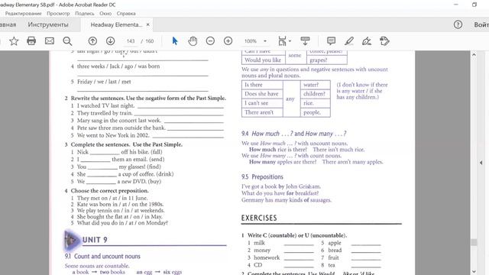
Task: Open the find text magnifier tool
Action: point(67,40)
